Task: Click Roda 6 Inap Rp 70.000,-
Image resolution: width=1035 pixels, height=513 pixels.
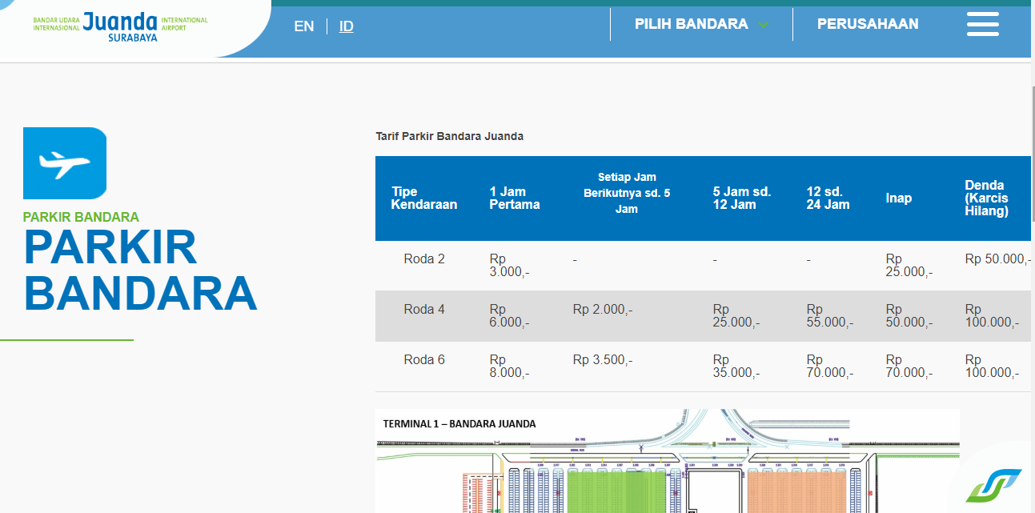Action: (x=909, y=367)
